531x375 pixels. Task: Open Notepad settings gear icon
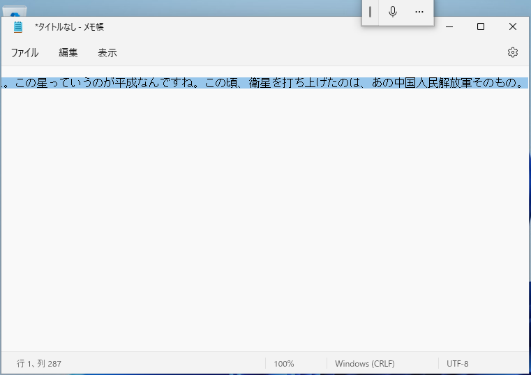coord(512,52)
